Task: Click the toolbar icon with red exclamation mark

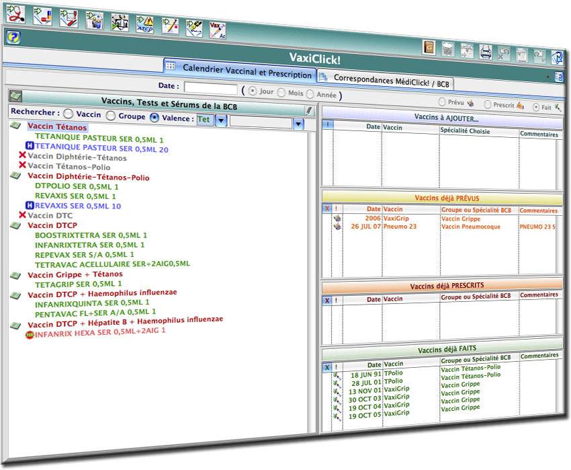Action: click(68, 18)
